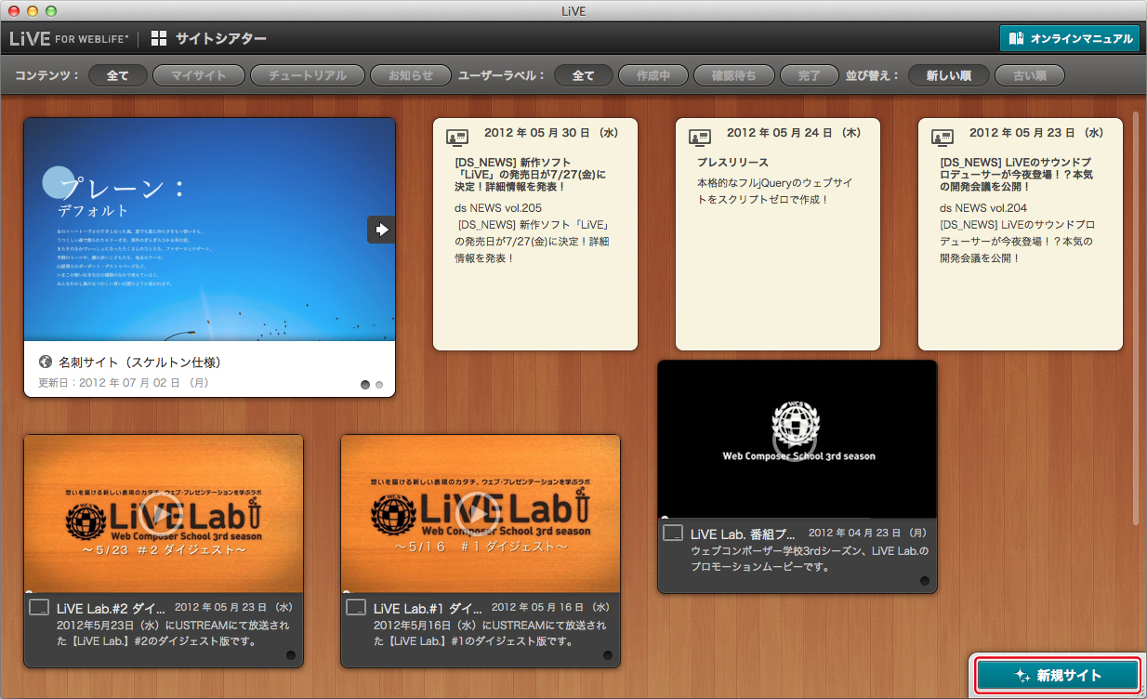
Task: Click the label dot on the LiVE Lab.#2 card
Action: tap(291, 655)
